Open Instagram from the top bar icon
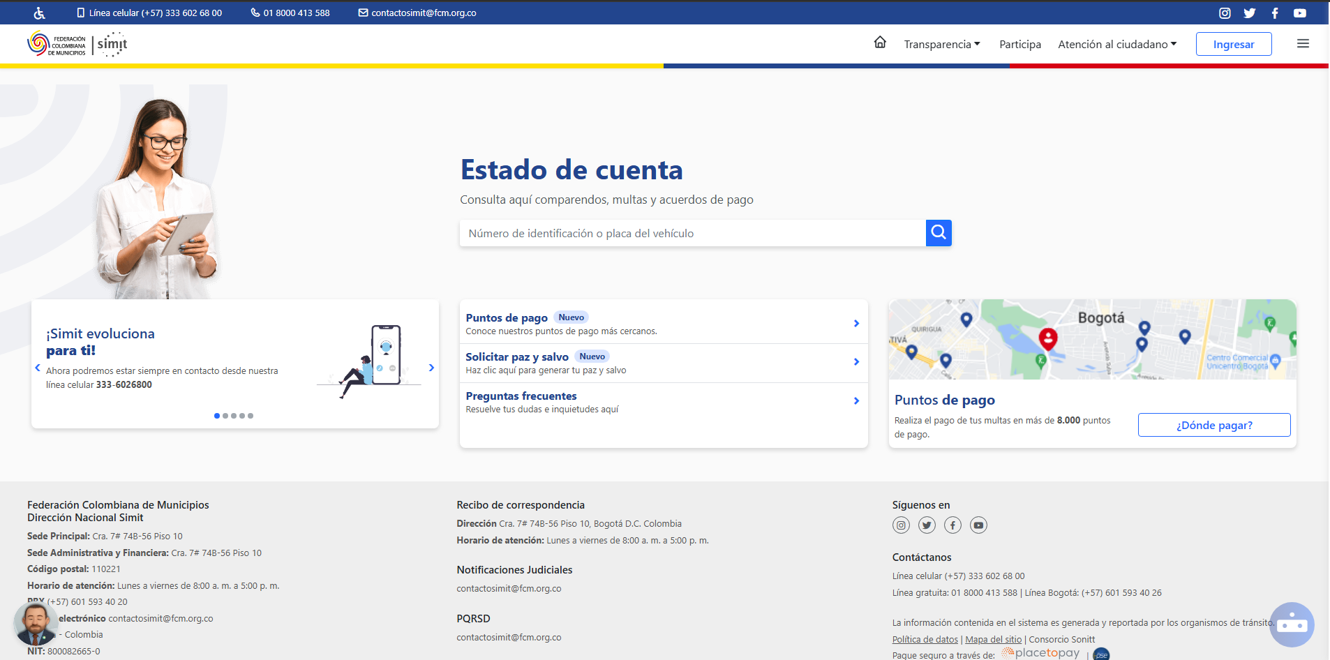The width and height of the screenshot is (1330, 660). 1225,13
